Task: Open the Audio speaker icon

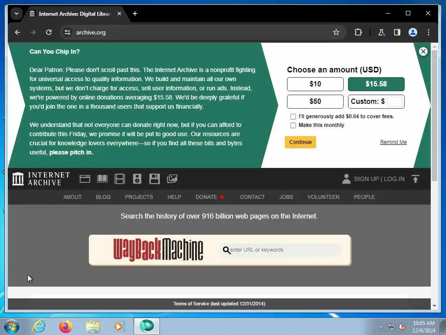Action: (x=137, y=179)
